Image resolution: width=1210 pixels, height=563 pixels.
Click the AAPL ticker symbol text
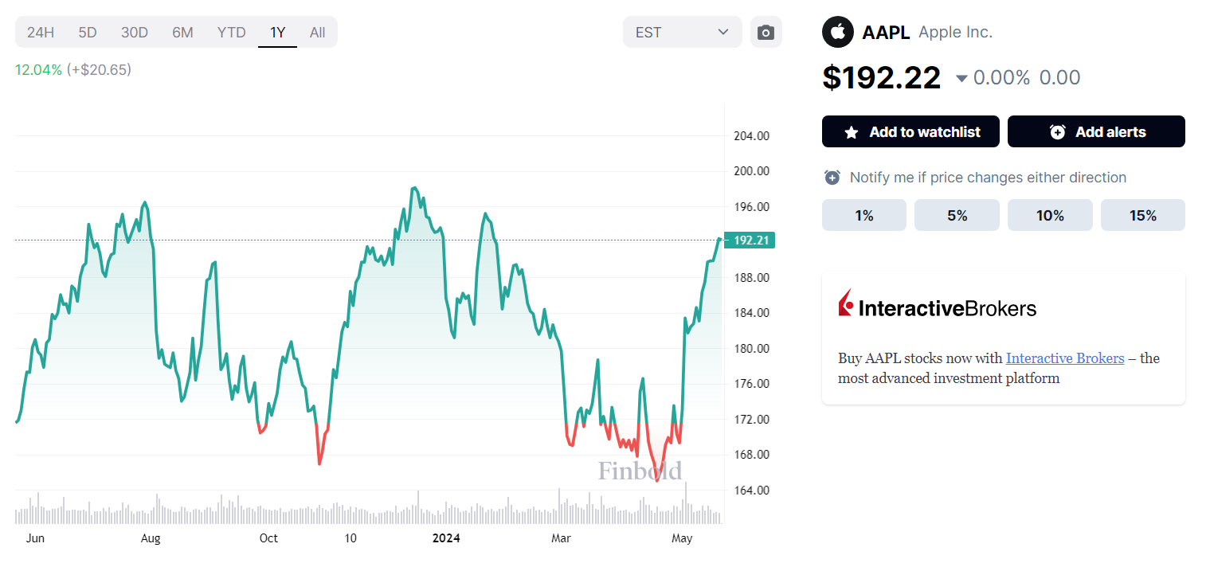[x=886, y=33]
